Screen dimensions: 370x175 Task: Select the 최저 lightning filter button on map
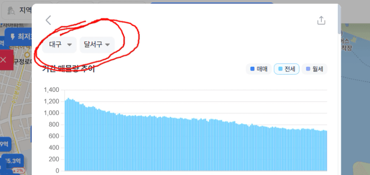pyautogui.click(x=18, y=37)
